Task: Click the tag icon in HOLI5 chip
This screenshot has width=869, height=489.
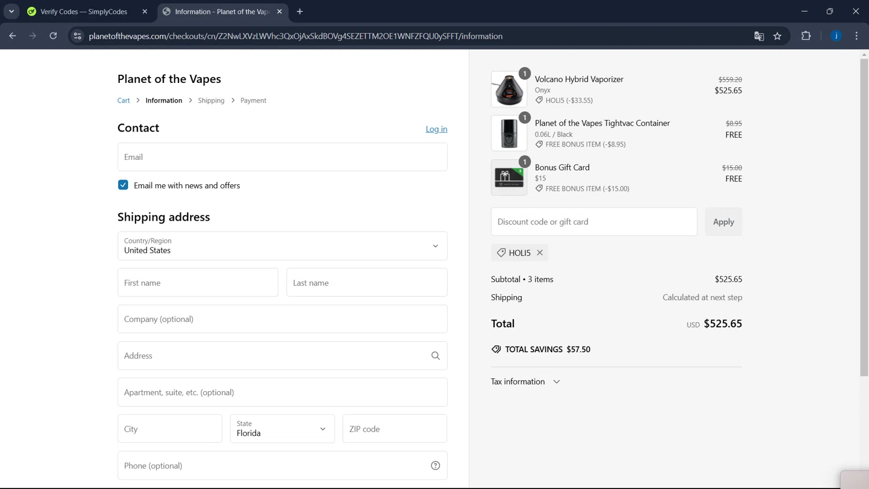Action: 501,253
